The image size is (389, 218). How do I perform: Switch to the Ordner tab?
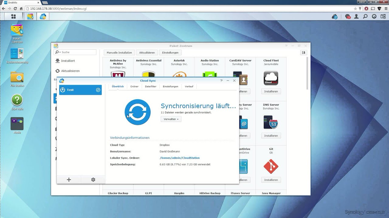coord(134,86)
